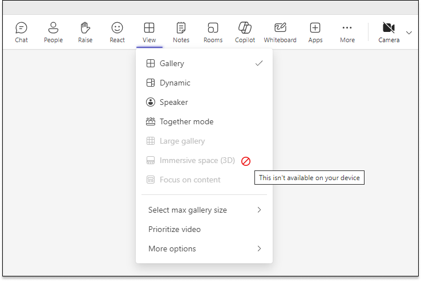The image size is (421, 281).
Task: Add Apps to the meeting
Action: point(315,32)
